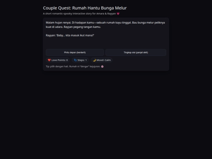Image resolution: width=212 pixels, height=159 pixels.
Task: Click the footsteps icon beside Steps
Action: (75, 60)
